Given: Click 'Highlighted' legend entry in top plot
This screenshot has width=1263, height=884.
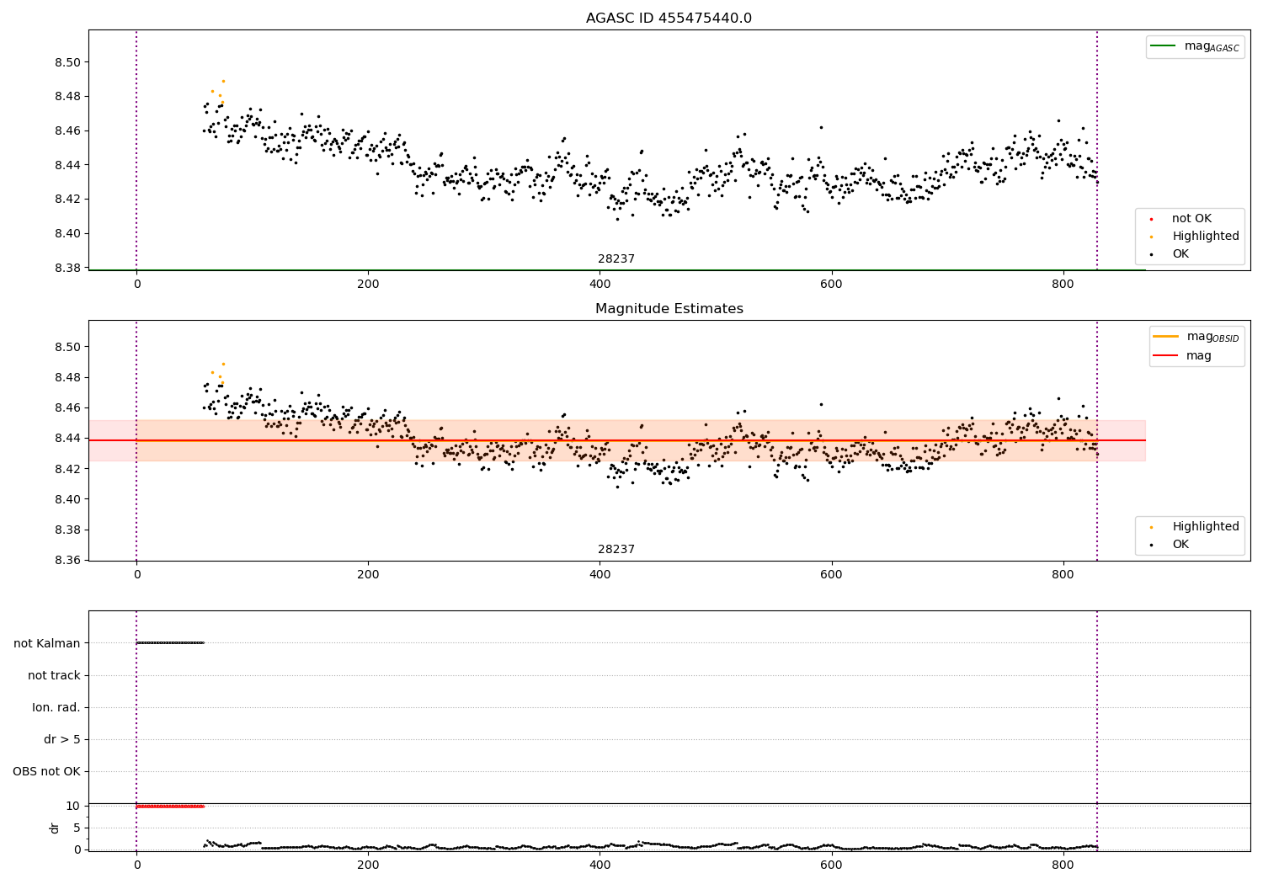Looking at the screenshot, I should tap(1206, 237).
